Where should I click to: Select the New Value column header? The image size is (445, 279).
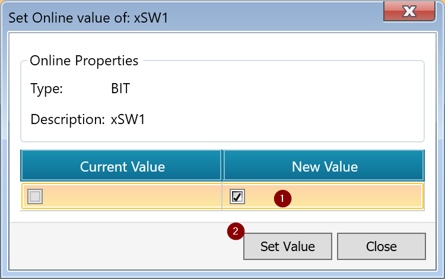coord(325,167)
